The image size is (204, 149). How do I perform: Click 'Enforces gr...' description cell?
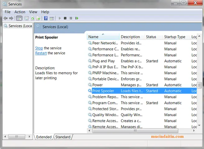pyautogui.click(x=131, y=79)
